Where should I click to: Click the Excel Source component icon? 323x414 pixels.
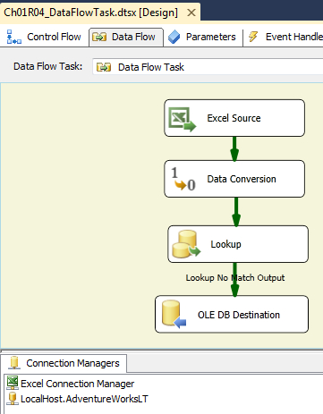tap(183, 119)
